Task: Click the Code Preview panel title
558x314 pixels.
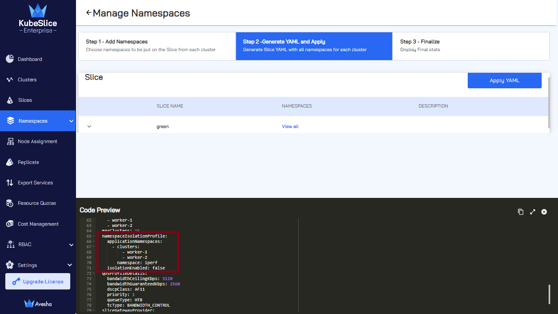Action: coord(100,210)
